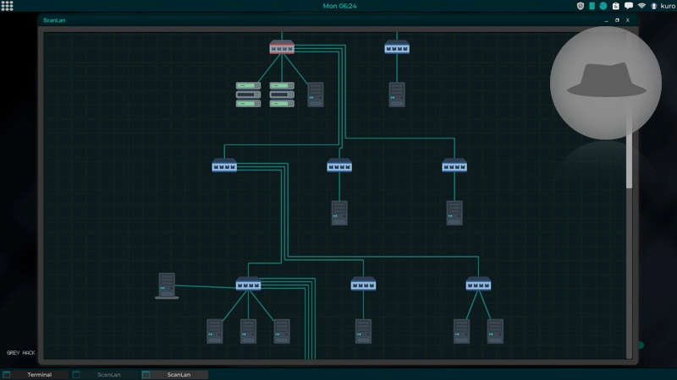Switch to the active ScanLan taskbar item
Screen dimensions: 677x380
[175, 374]
